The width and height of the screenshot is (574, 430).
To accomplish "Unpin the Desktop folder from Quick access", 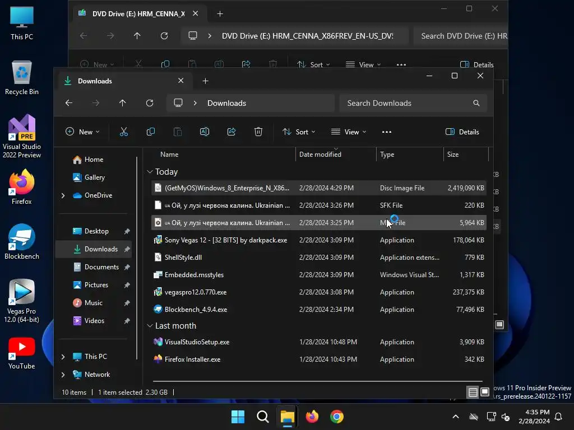I will [x=127, y=231].
